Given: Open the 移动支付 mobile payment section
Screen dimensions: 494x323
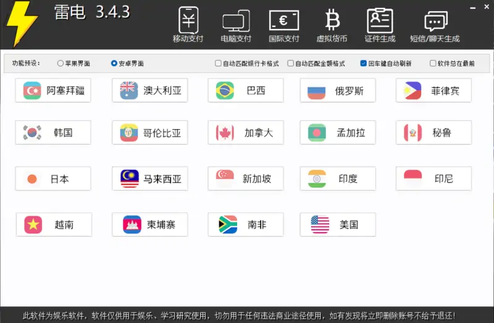Looking at the screenshot, I should pos(188,21).
